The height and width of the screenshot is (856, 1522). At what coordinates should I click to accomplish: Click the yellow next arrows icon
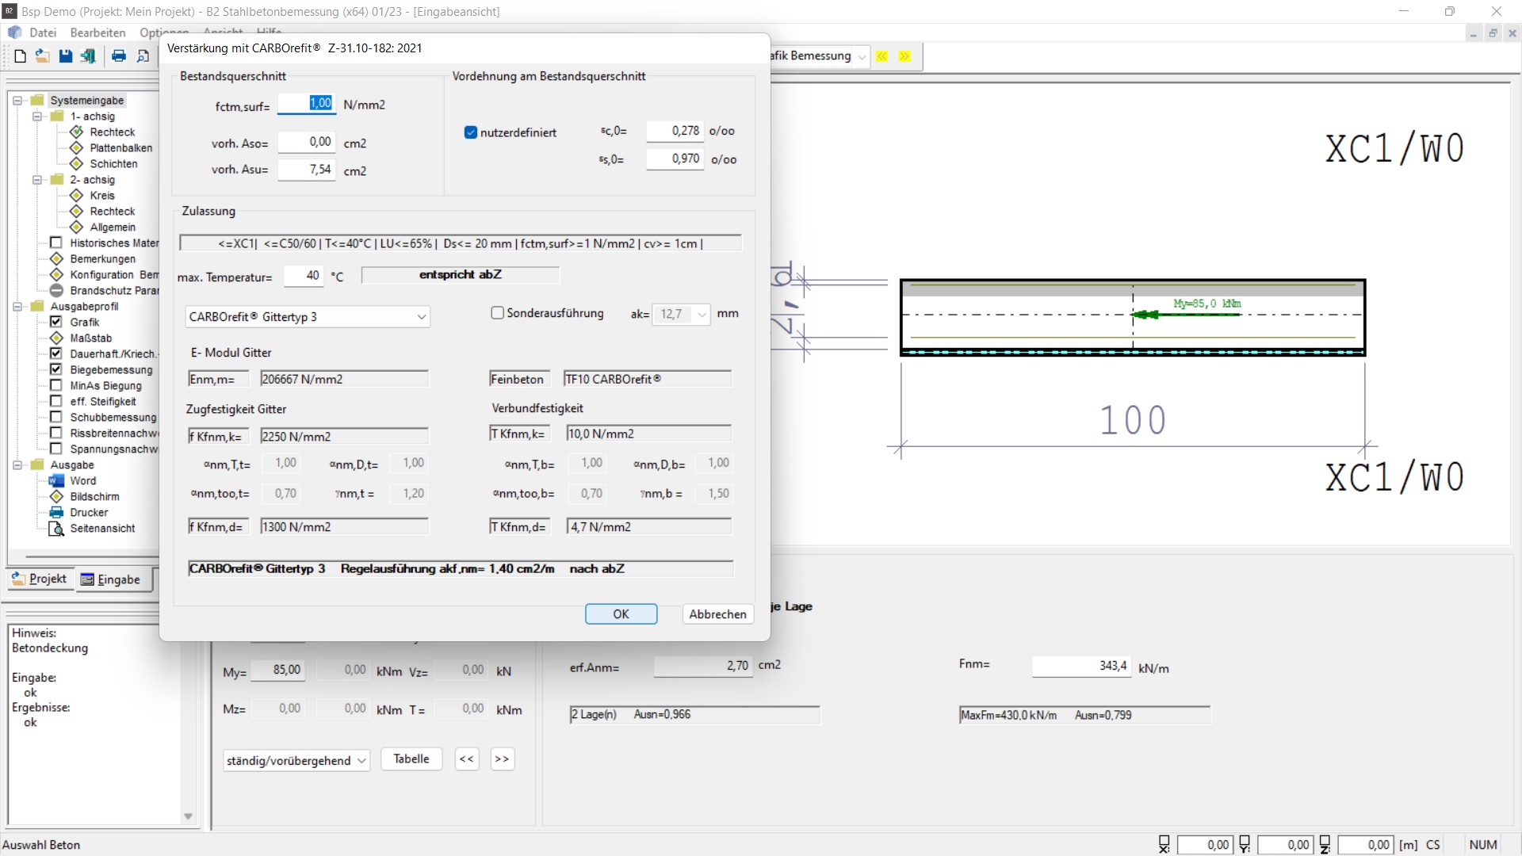[x=904, y=56]
